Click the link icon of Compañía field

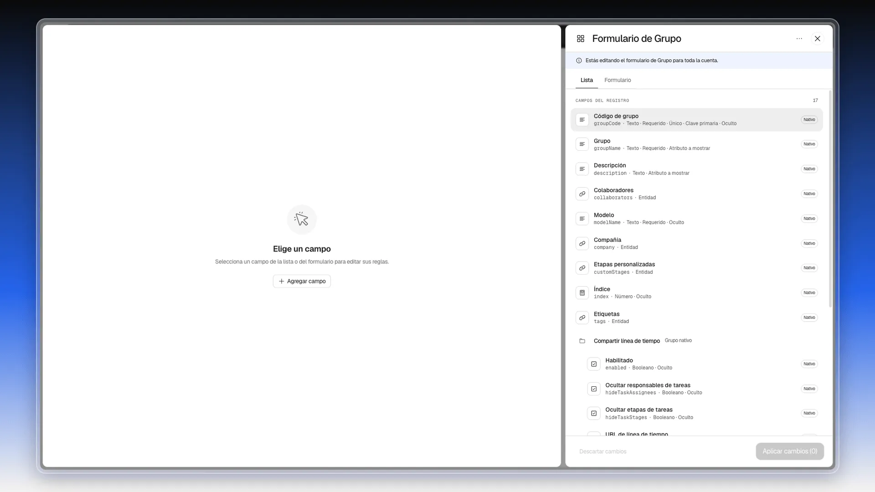(582, 243)
